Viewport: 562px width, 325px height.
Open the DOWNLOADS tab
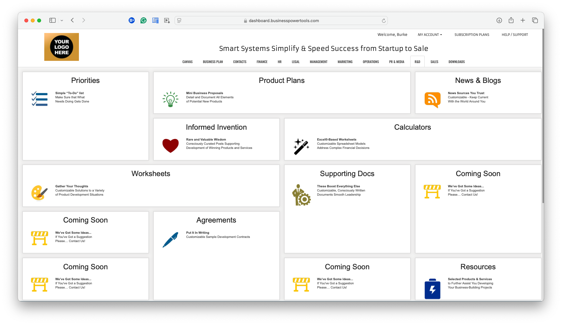(x=456, y=61)
